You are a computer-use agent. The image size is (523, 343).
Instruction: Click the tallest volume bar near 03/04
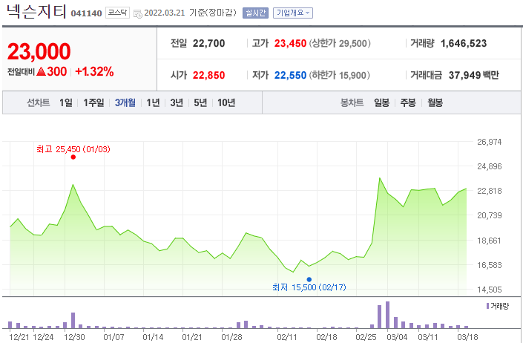[x=387, y=315]
